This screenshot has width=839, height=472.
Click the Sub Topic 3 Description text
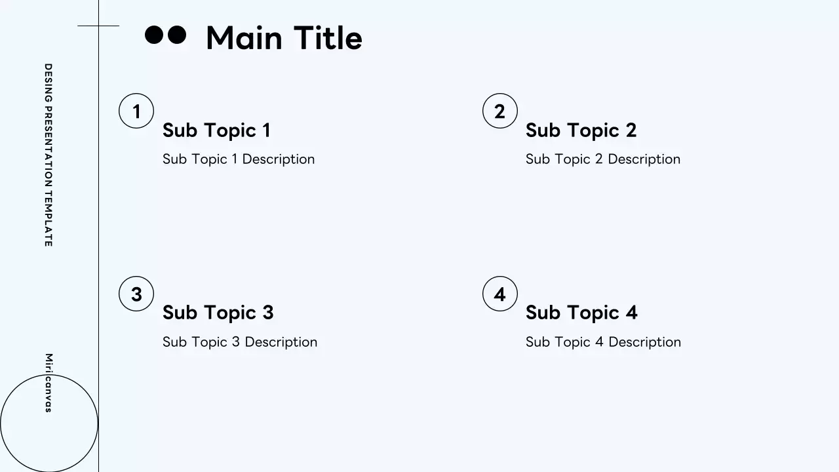click(x=240, y=342)
